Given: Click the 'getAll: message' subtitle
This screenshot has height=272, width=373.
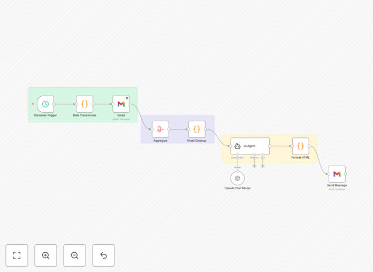Looking at the screenshot, I should click(121, 119).
